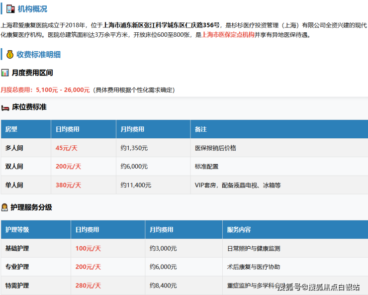Click the 搜狐号@搜狐焦点白银站 watermark

click(318, 287)
